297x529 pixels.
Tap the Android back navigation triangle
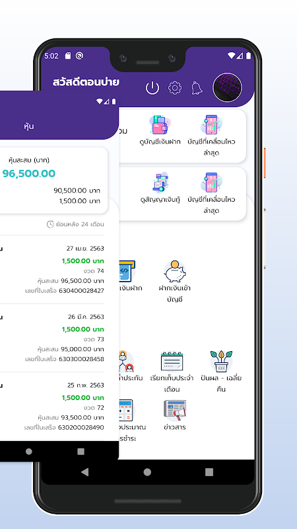[x=85, y=472]
